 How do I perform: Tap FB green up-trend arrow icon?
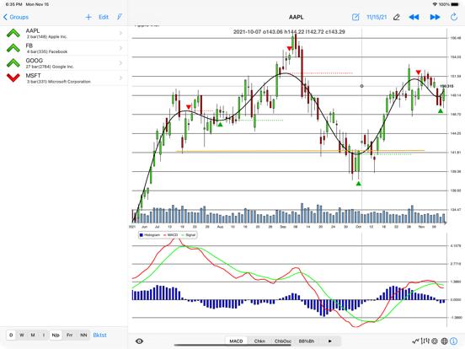(x=13, y=48)
